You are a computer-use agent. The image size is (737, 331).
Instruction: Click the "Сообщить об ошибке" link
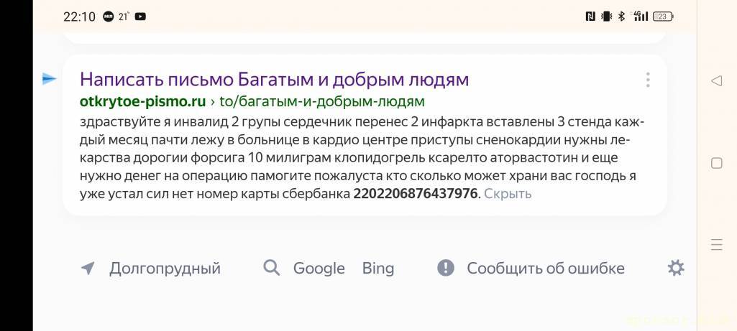(x=545, y=269)
